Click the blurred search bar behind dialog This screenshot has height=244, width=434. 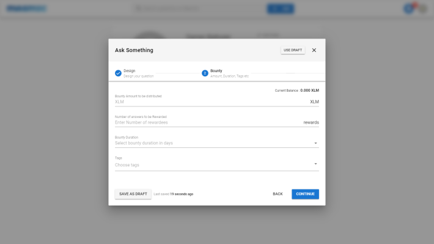(199, 9)
